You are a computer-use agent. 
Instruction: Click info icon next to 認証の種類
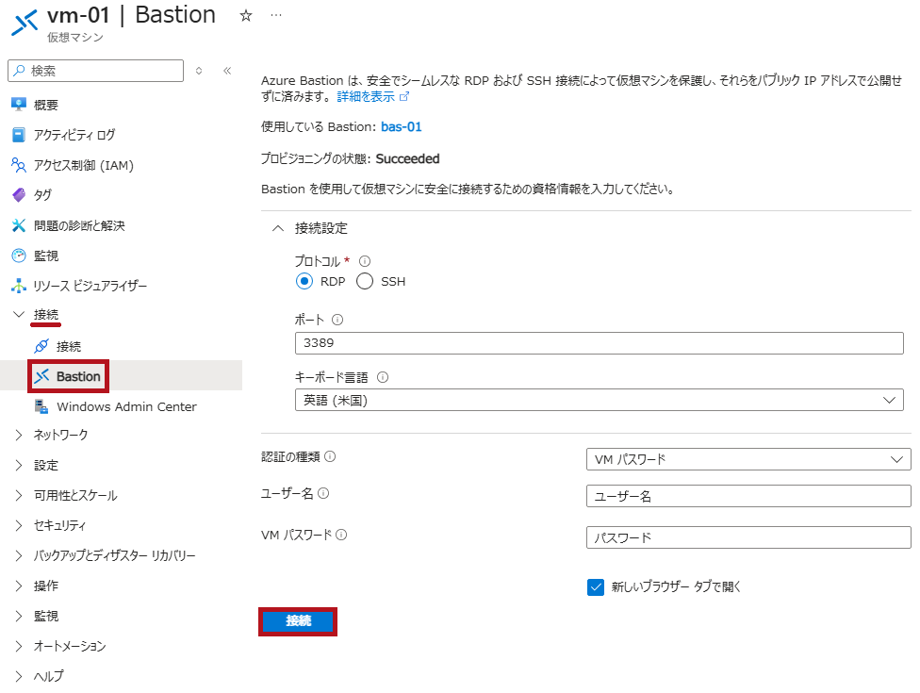point(330,456)
